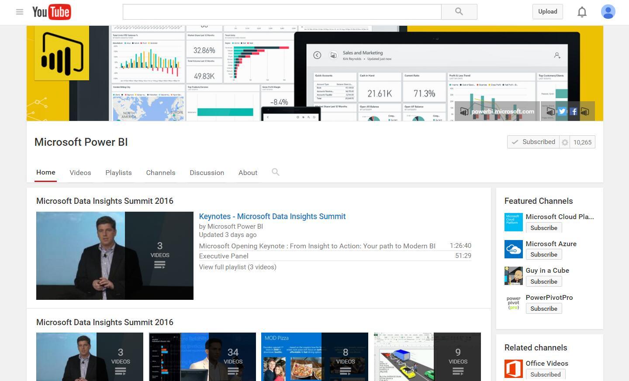629x381 pixels.
Task: Click the search magnifier button
Action: (x=458, y=12)
